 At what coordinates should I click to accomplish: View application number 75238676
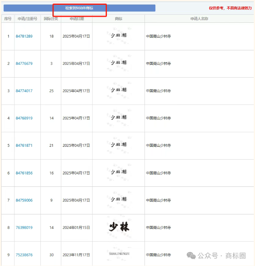click(24, 255)
